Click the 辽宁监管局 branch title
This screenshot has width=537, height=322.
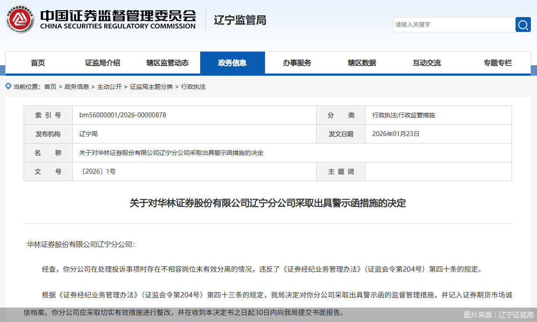coord(239,20)
